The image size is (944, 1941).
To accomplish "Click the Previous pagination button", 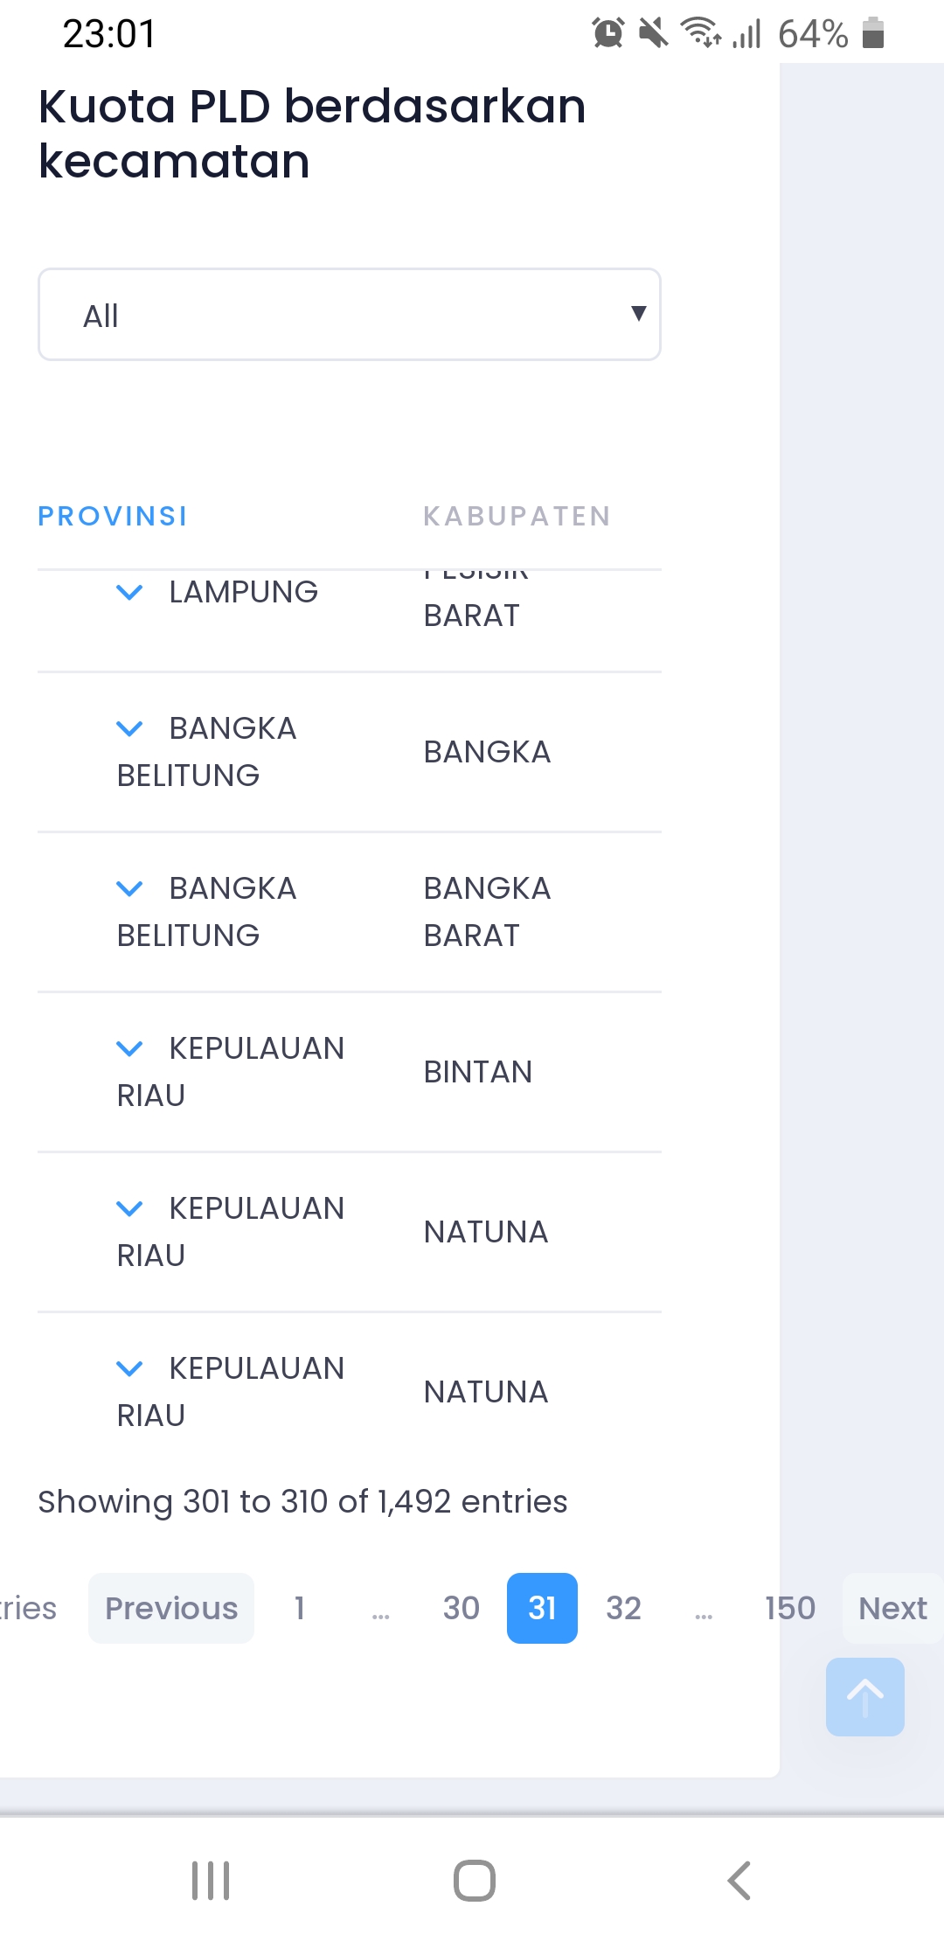I will click(171, 1608).
